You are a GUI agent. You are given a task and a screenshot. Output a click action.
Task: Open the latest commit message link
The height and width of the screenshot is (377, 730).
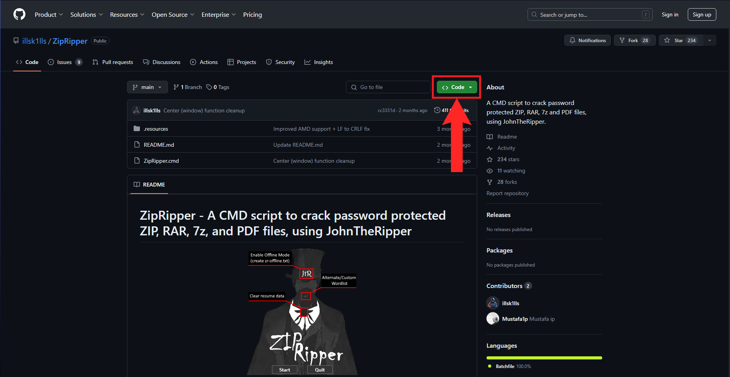point(204,110)
